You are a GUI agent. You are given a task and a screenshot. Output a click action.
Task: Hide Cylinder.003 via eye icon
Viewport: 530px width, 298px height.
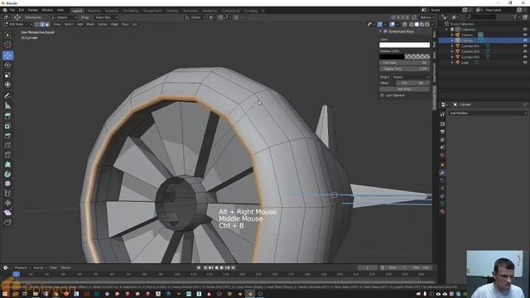[525, 57]
